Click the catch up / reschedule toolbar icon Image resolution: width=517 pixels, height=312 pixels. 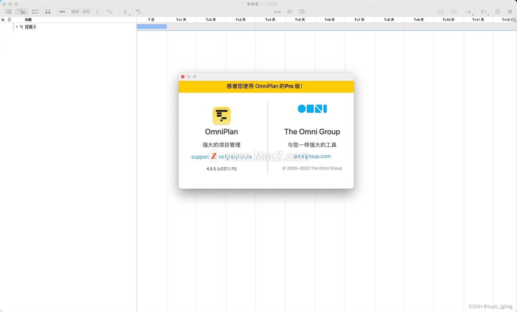[302, 12]
